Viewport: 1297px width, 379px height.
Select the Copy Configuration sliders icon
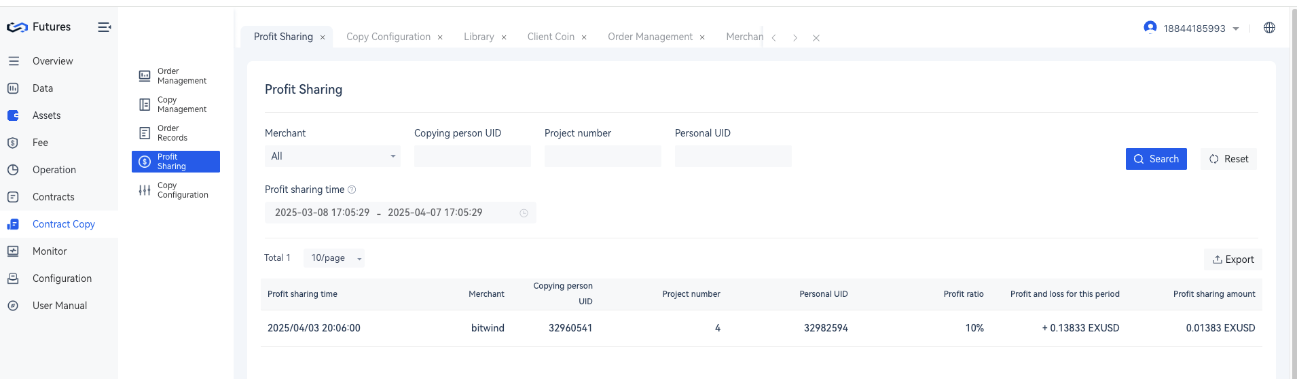[x=145, y=190]
